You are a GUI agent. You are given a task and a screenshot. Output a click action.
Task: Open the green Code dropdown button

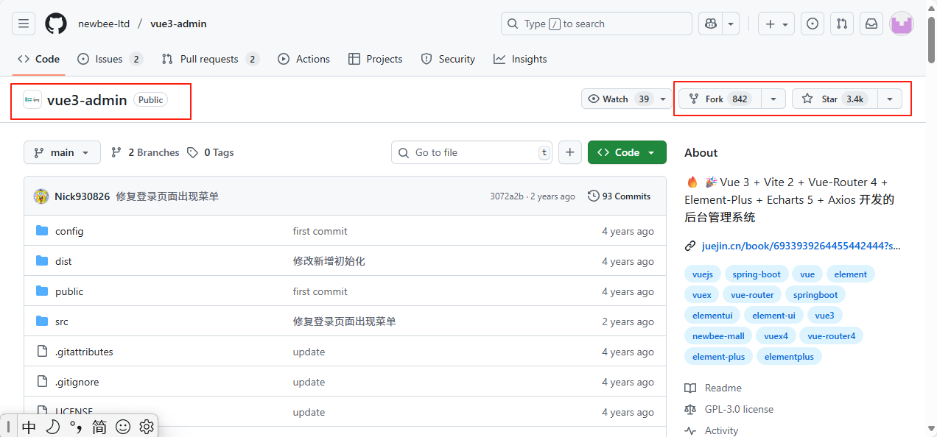(x=627, y=152)
